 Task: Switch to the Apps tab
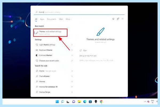point(42,19)
